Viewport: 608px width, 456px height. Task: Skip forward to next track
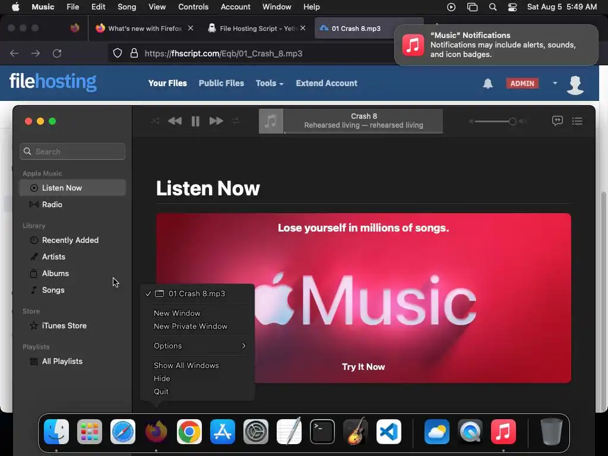(216, 121)
